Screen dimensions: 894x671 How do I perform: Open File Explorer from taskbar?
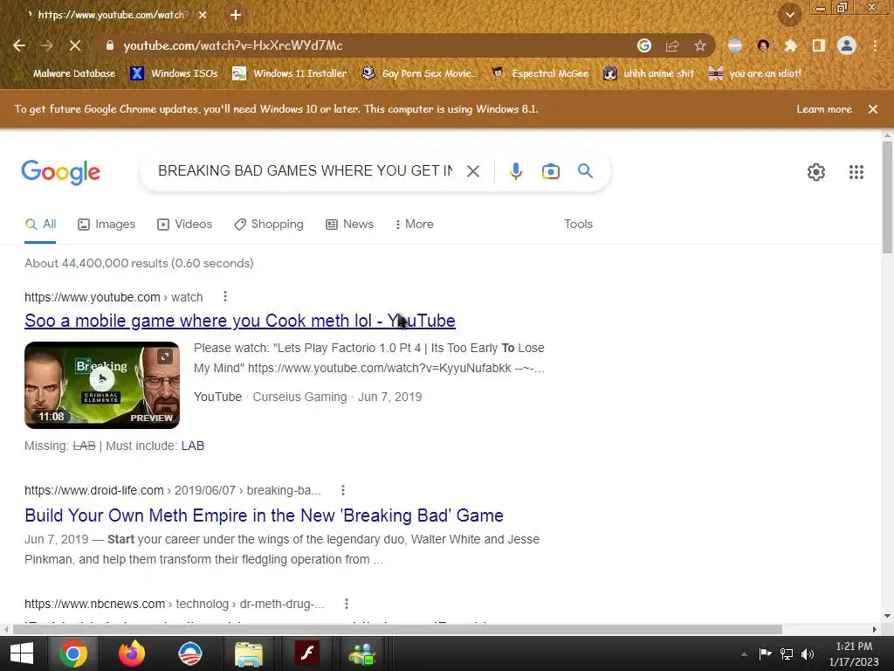coord(249,654)
